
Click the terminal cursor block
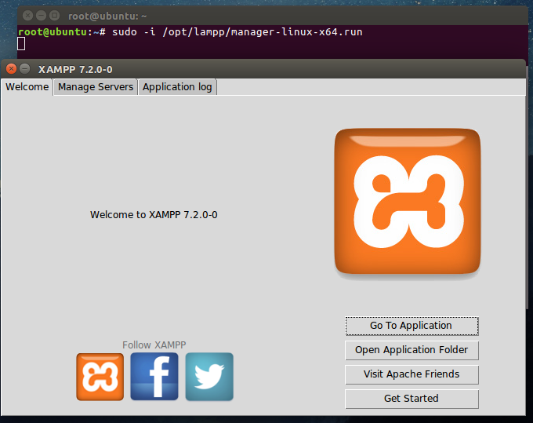(x=21, y=44)
